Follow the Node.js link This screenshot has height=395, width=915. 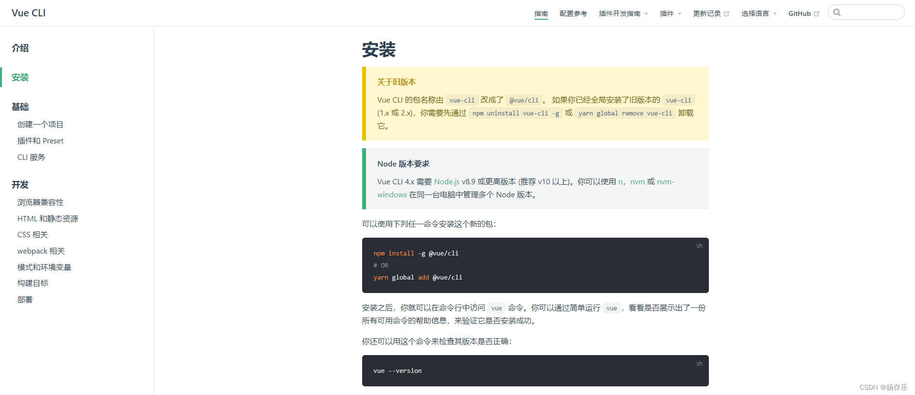pyautogui.click(x=447, y=182)
